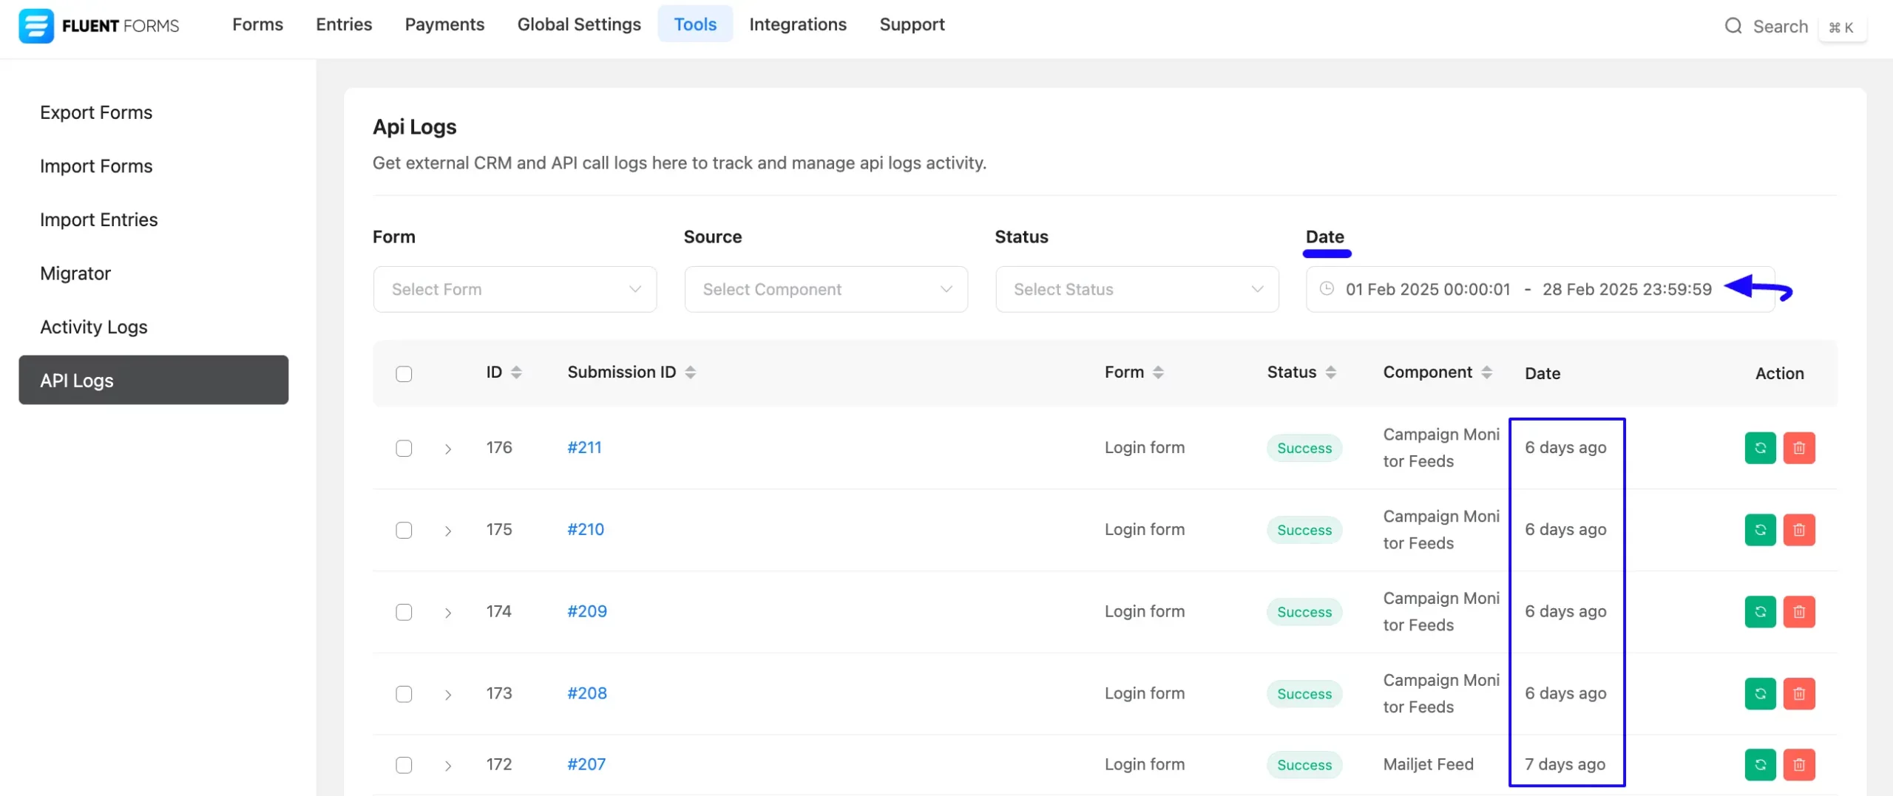Switch to the Tools menu tab
The height and width of the screenshot is (796, 1893).
tap(695, 24)
